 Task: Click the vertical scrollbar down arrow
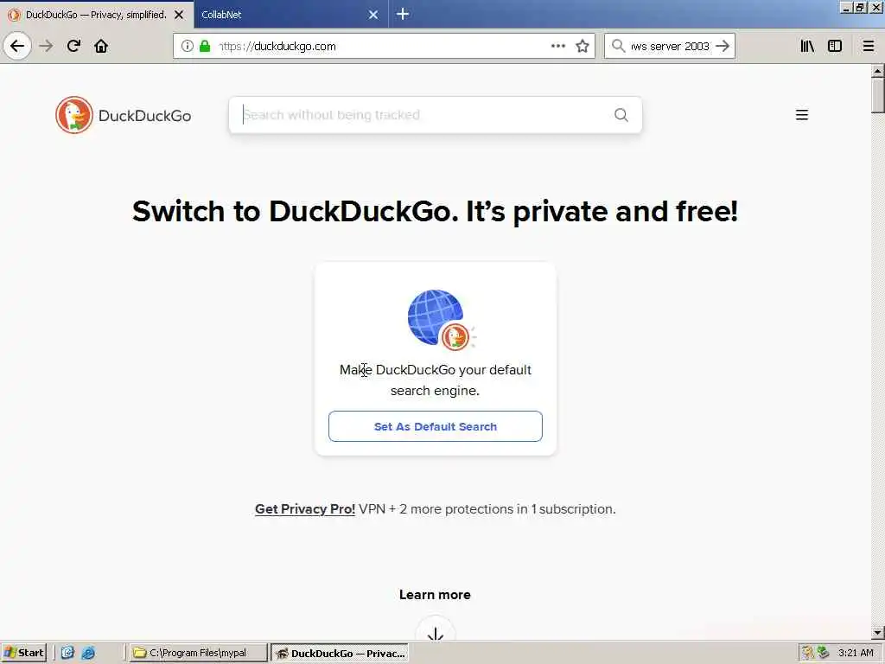tap(877, 633)
